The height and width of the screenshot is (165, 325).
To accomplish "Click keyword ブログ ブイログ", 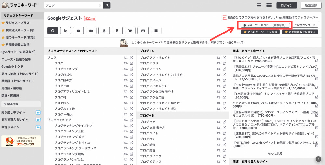I will point(150,156).
